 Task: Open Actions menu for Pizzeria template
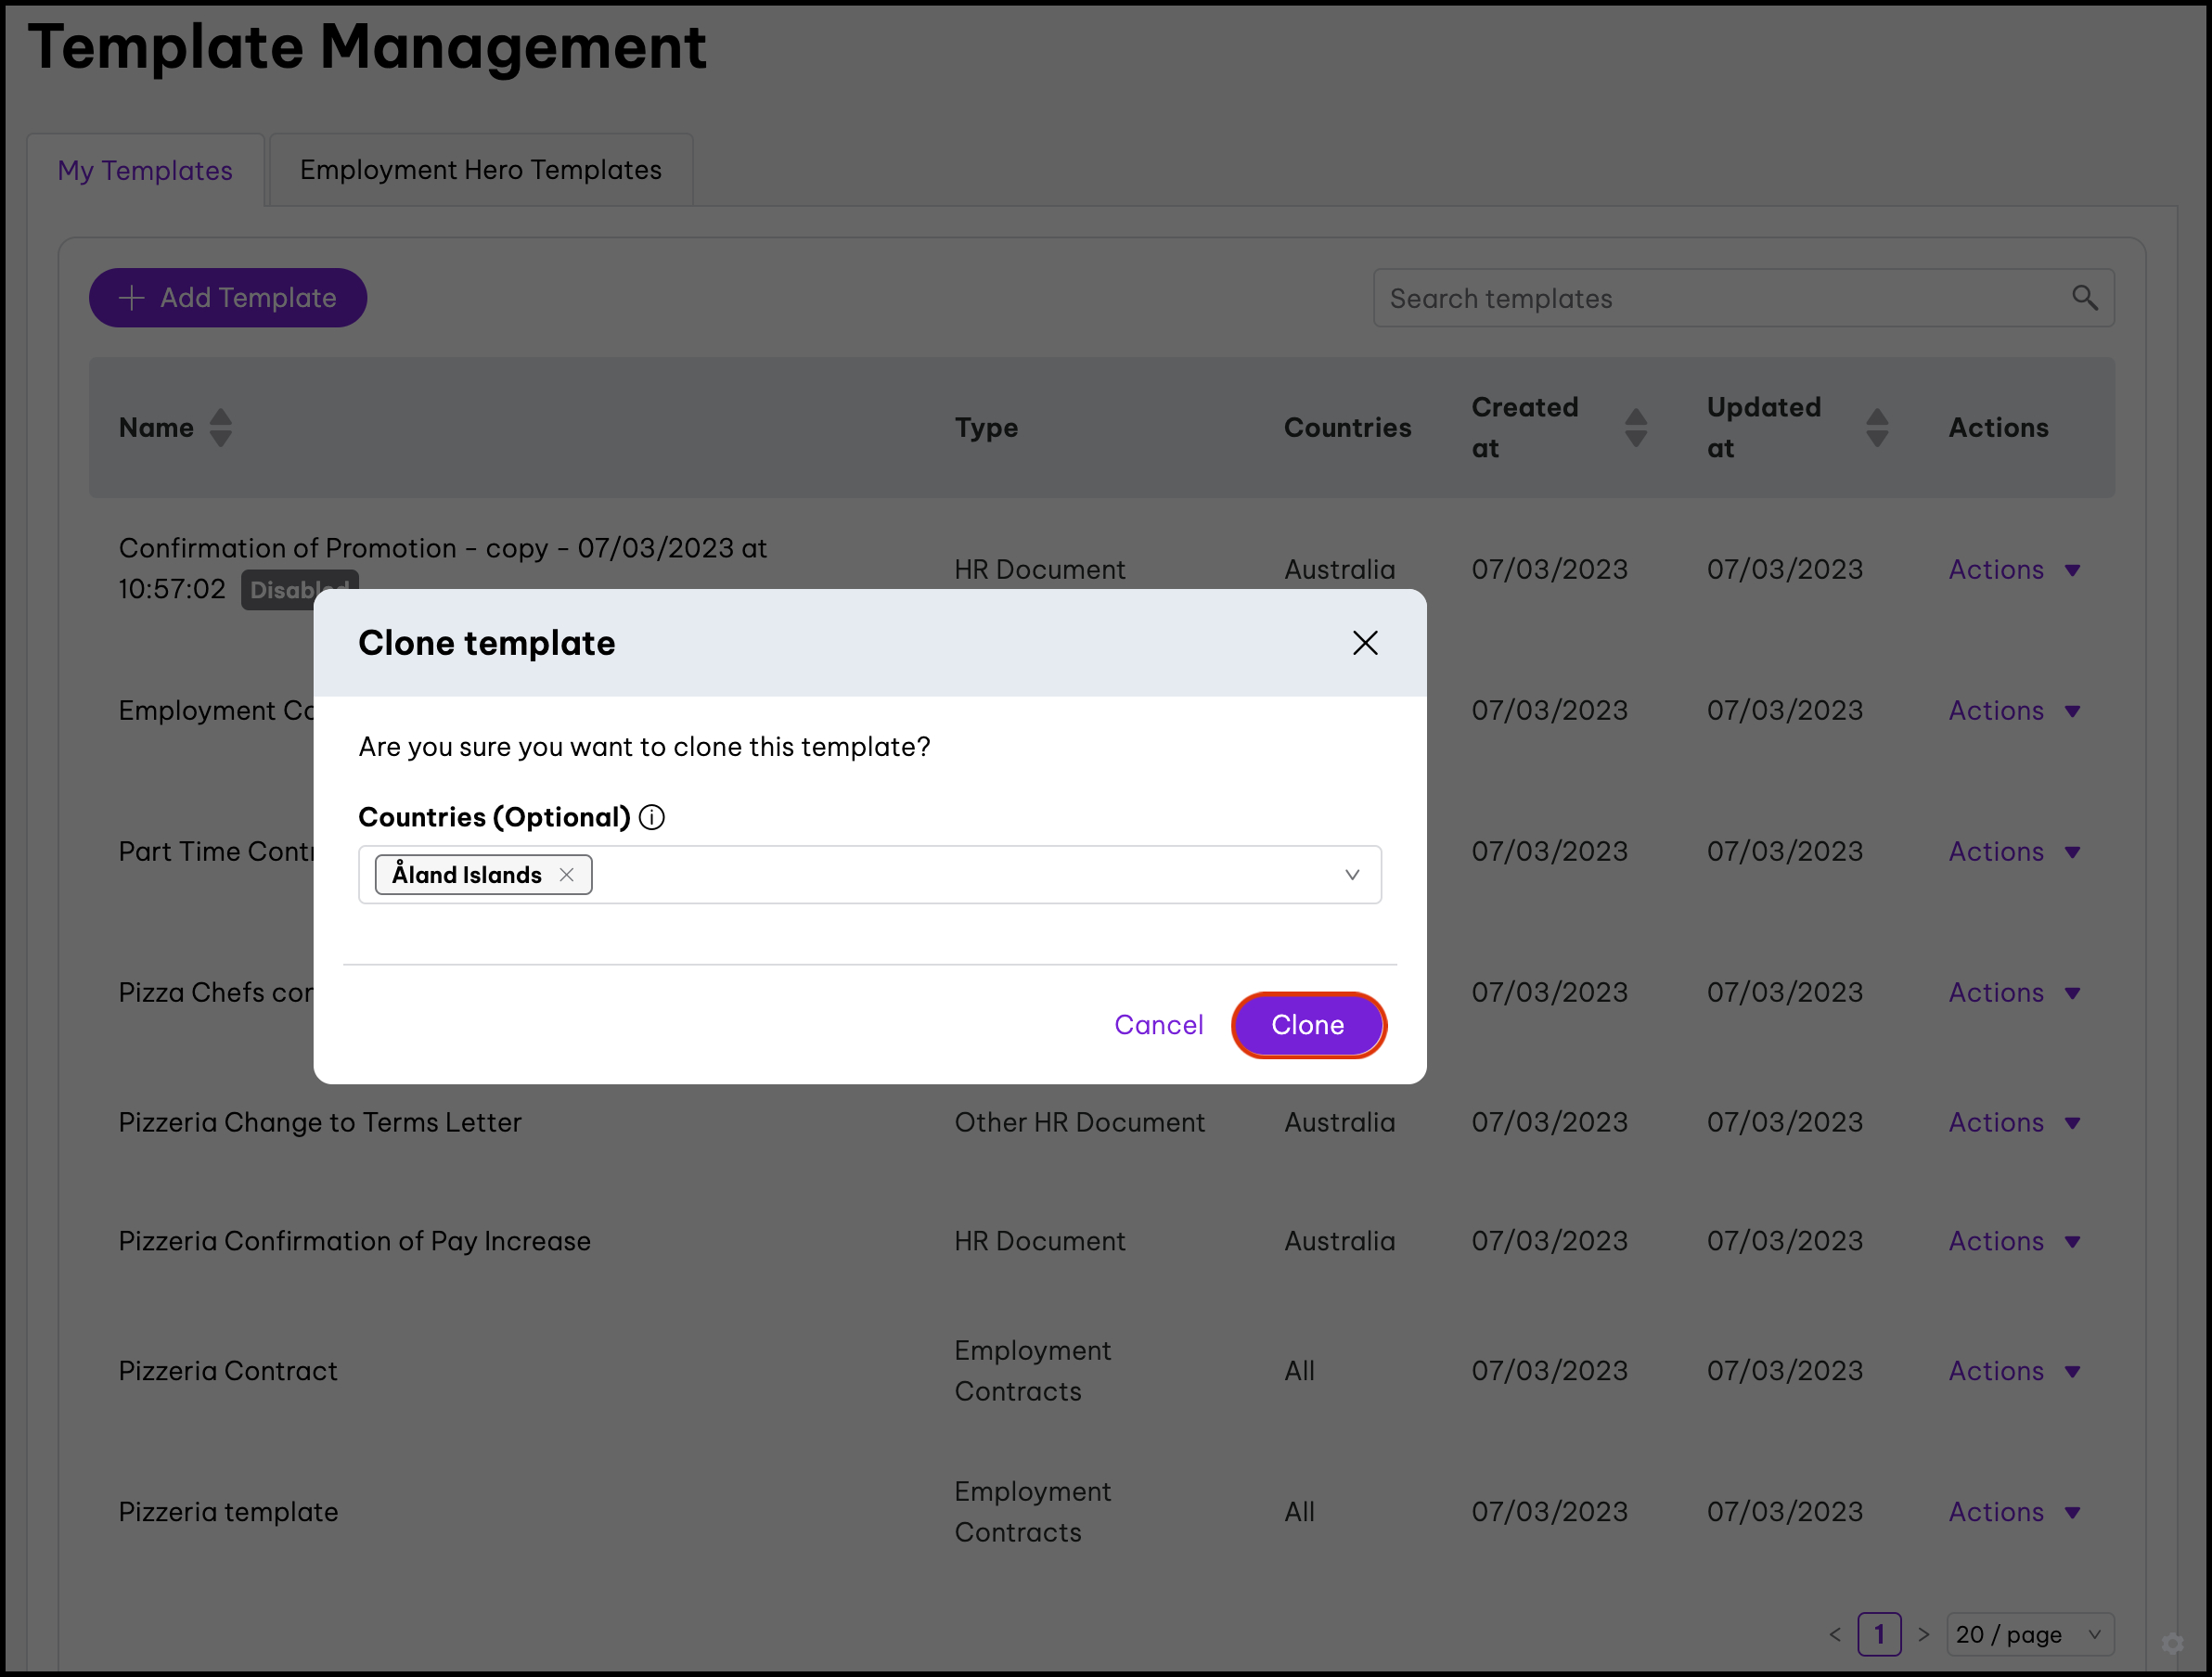tap(2013, 1511)
